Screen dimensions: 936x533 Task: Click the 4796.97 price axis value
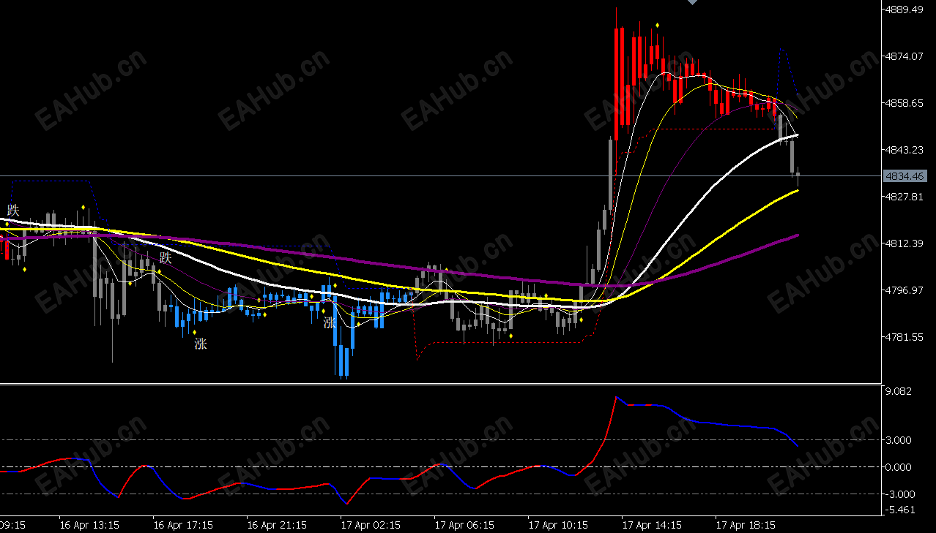coord(905,290)
